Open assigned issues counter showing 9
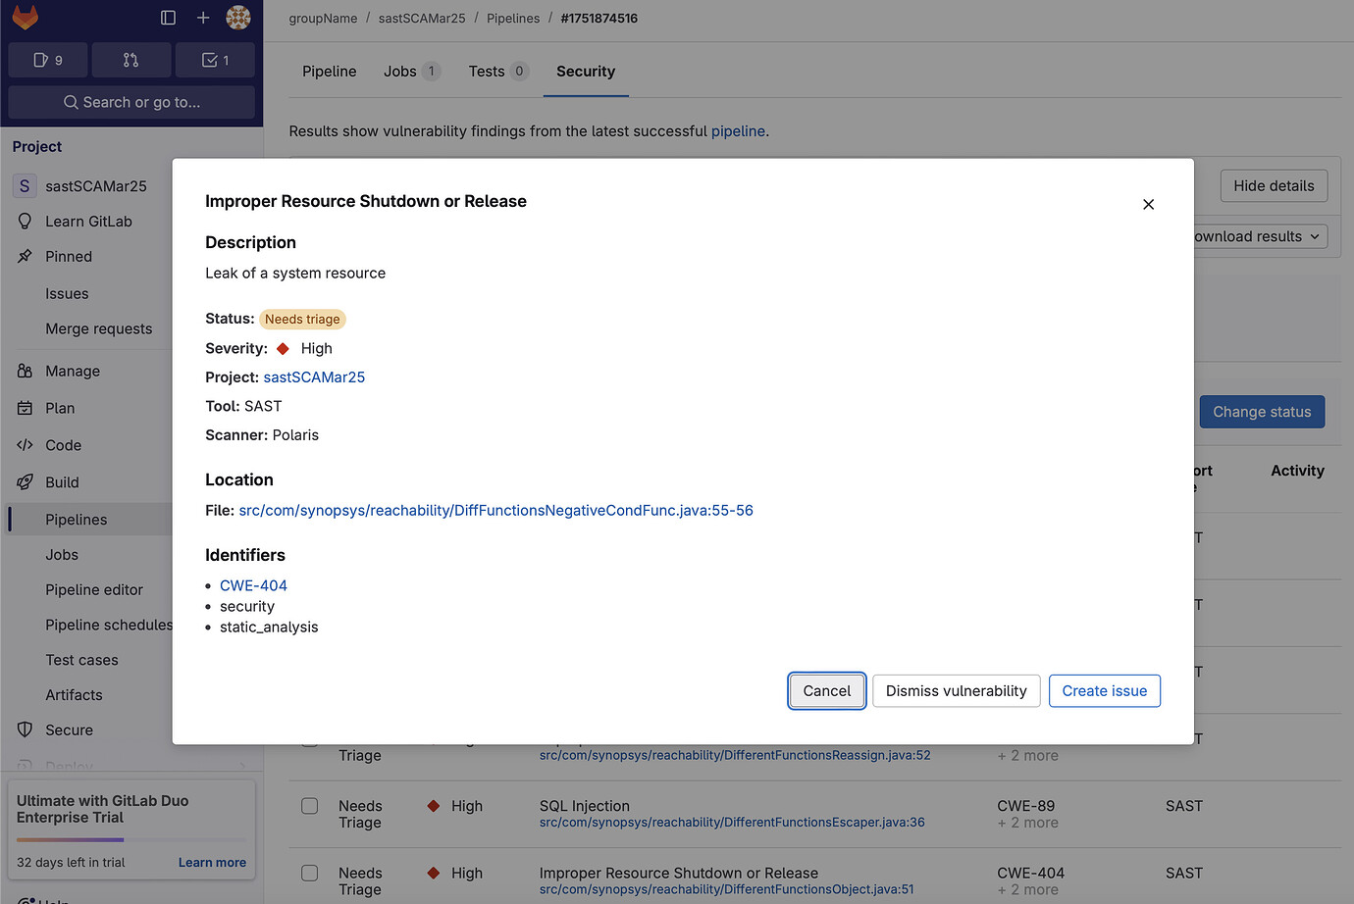Screen dimensions: 1354x904 (x=48, y=60)
